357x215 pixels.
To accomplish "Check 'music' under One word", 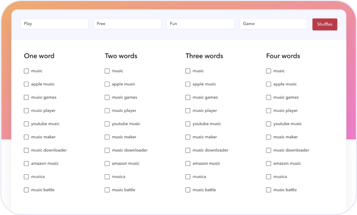I will 26,71.
